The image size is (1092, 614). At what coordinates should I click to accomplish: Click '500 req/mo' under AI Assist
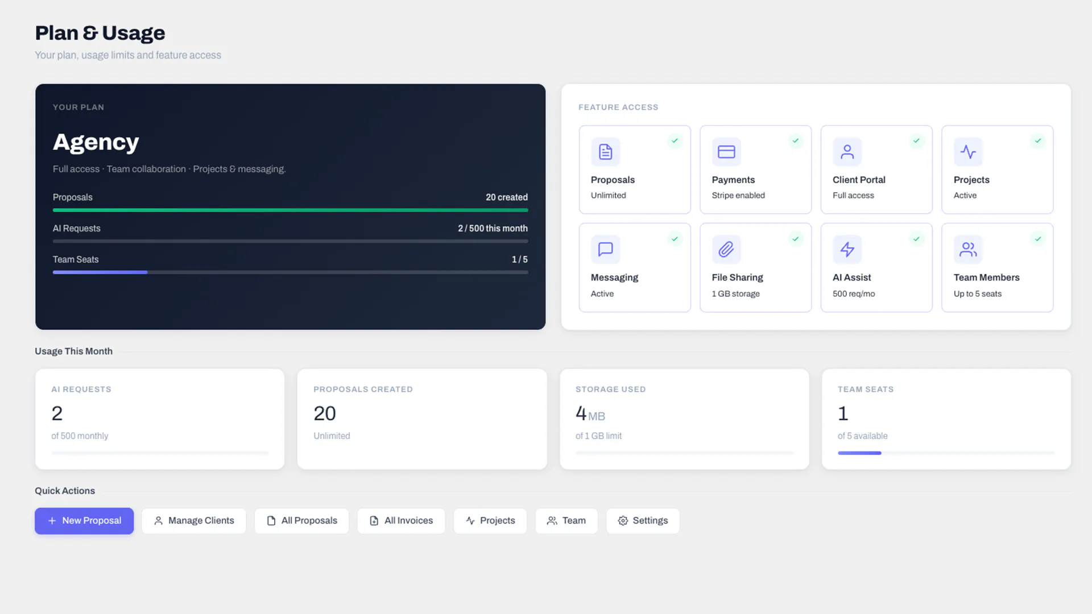(854, 294)
